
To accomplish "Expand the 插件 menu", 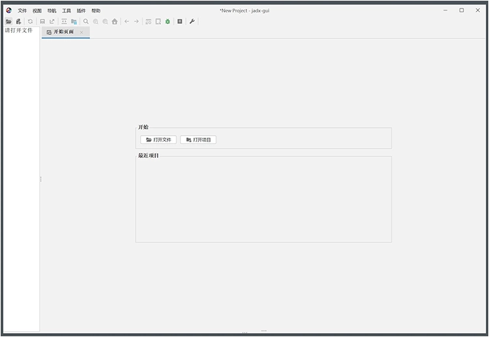I will (81, 10).
